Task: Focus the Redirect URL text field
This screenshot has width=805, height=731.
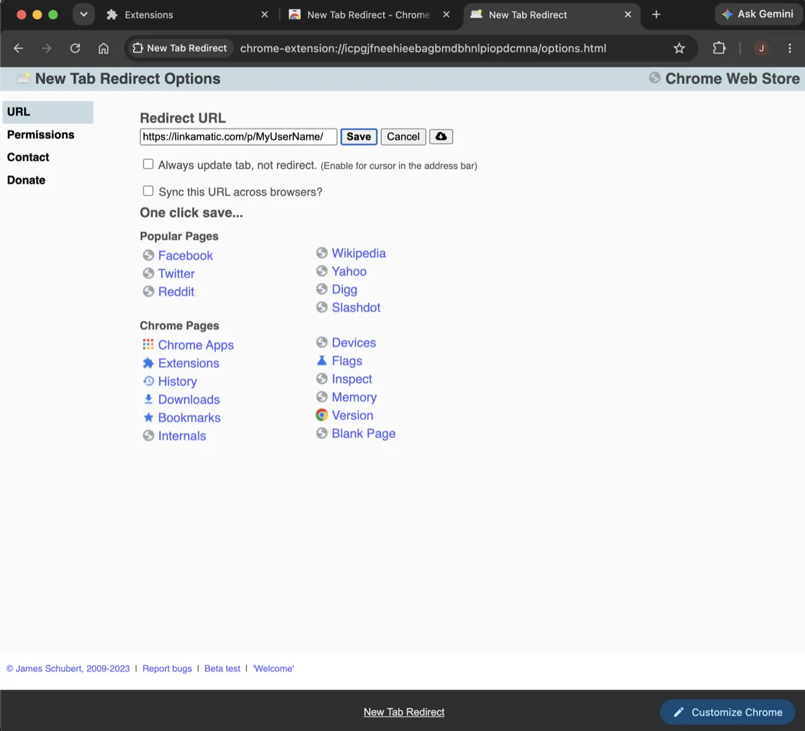Action: (238, 137)
